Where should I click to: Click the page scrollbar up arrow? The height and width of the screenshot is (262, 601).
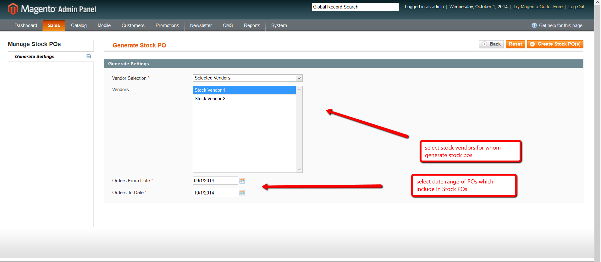tap(598, 3)
